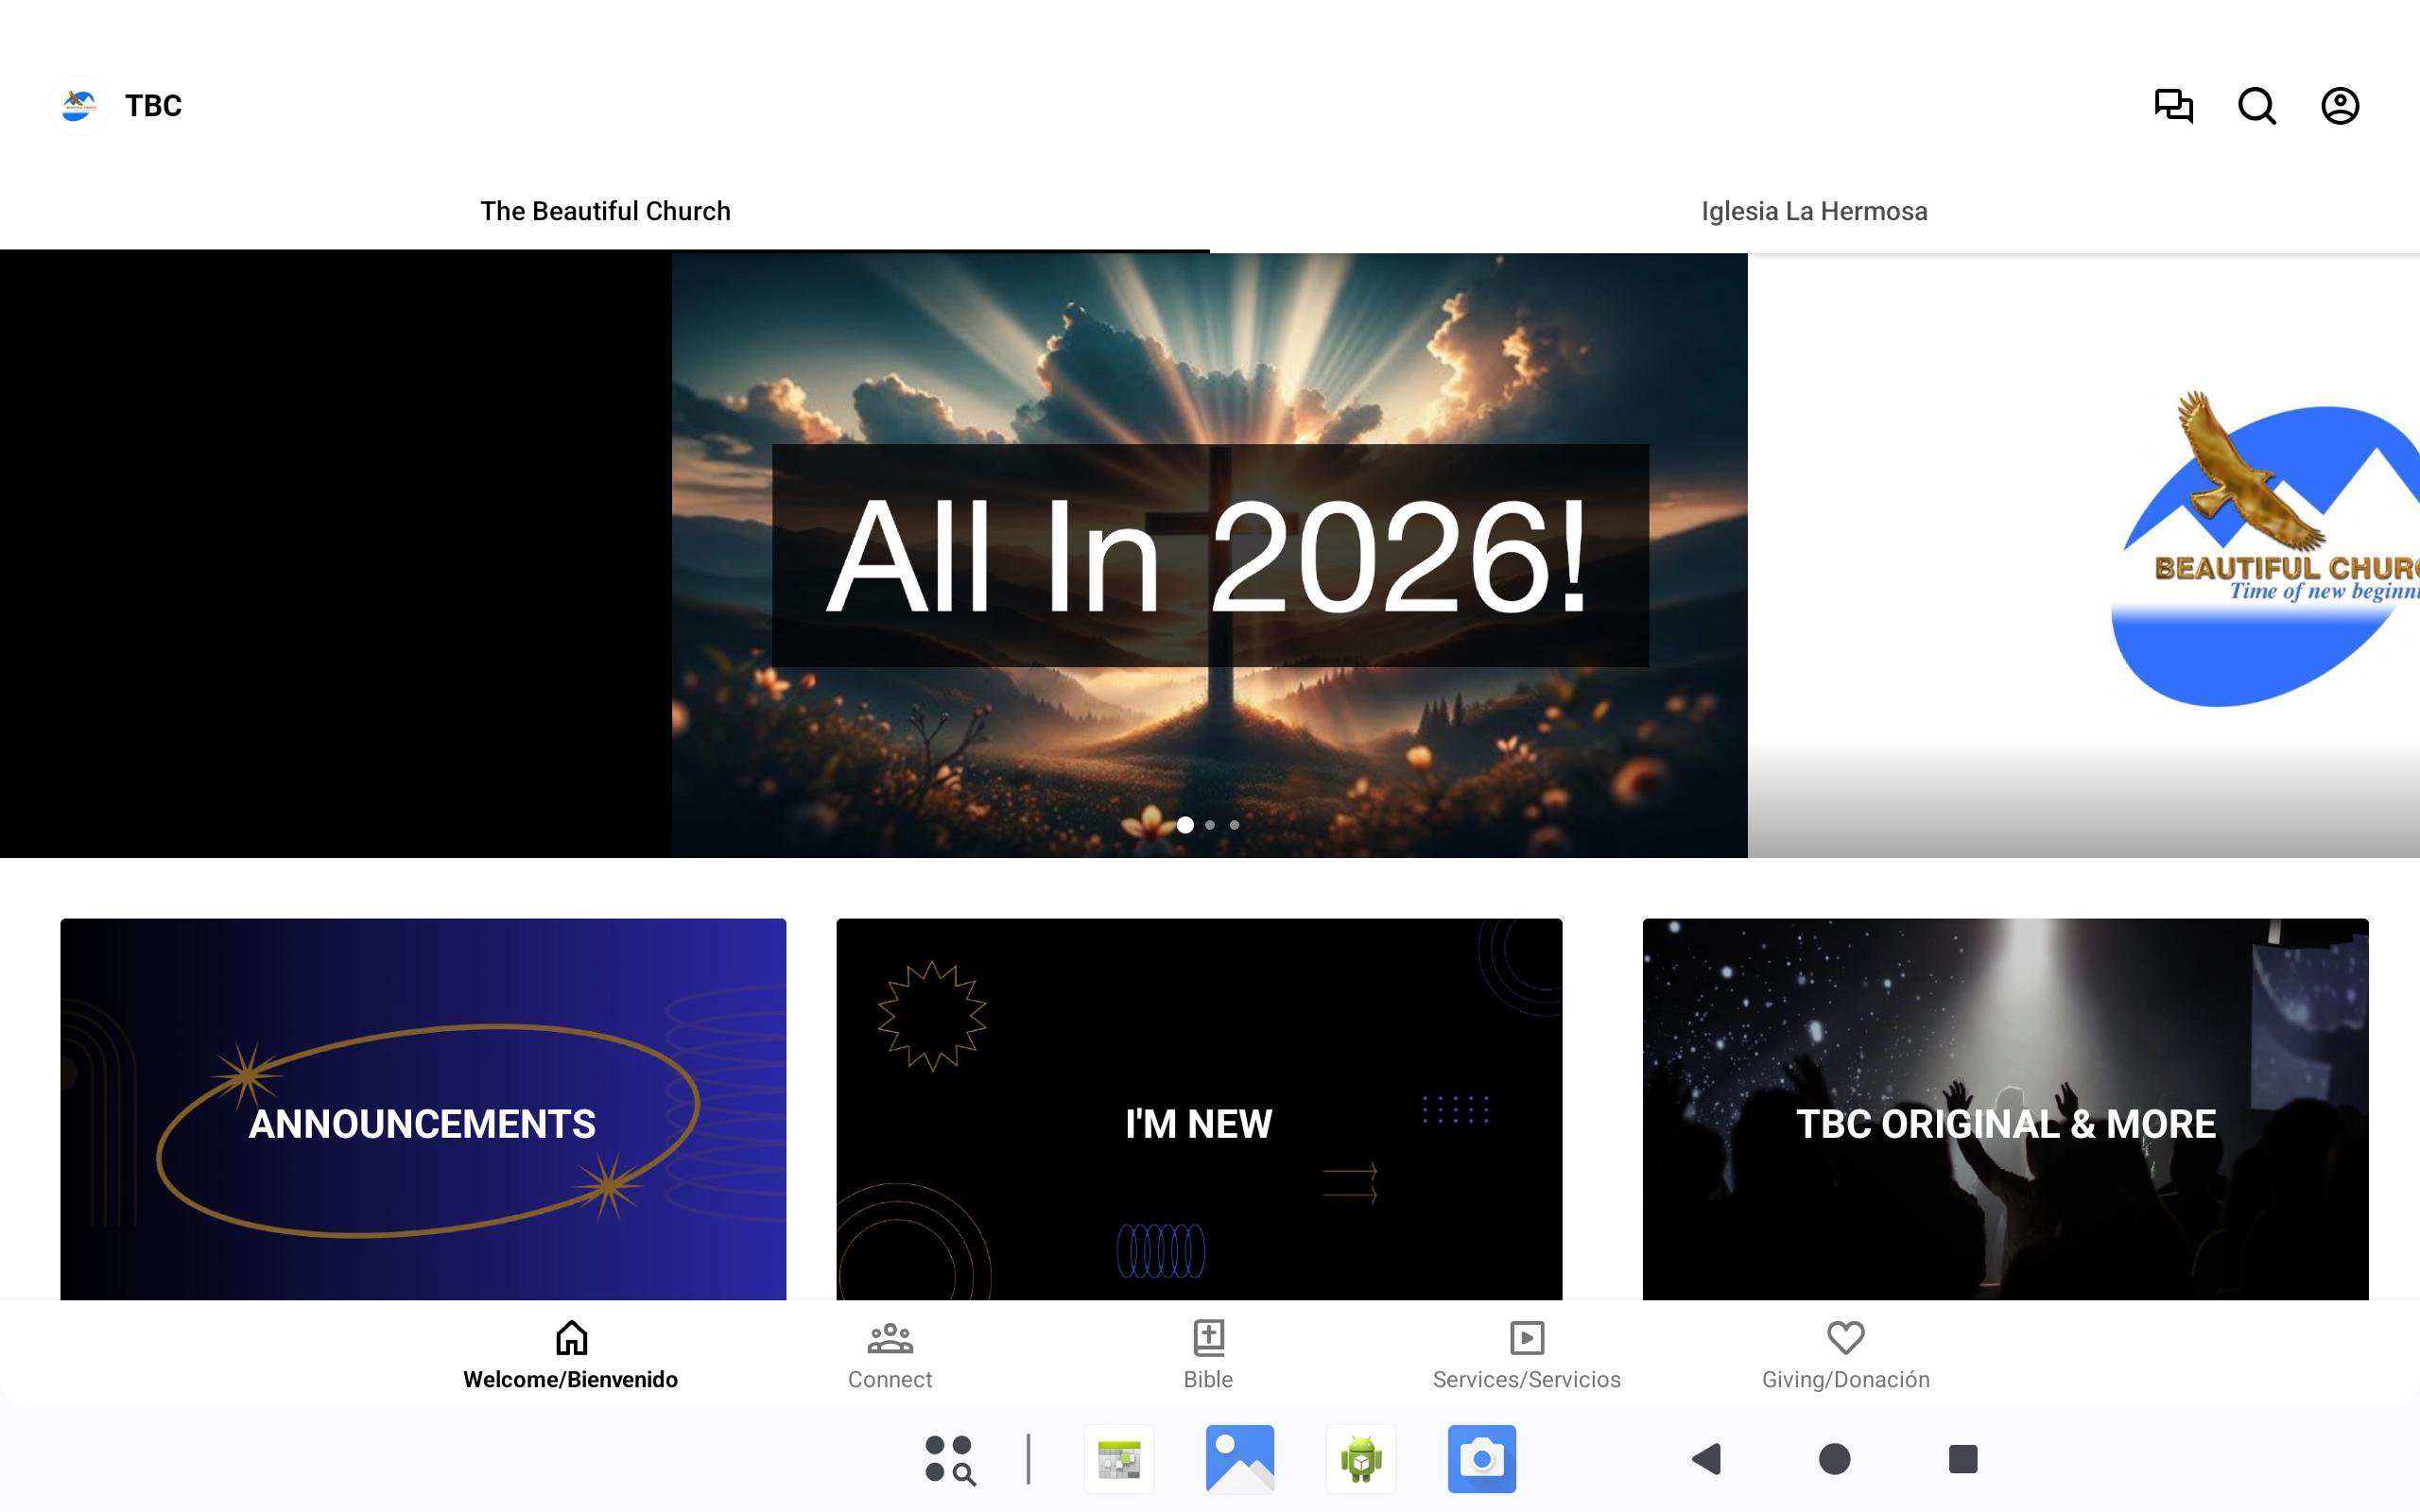
Task: Open the user profile icon
Action: coord(2339,105)
